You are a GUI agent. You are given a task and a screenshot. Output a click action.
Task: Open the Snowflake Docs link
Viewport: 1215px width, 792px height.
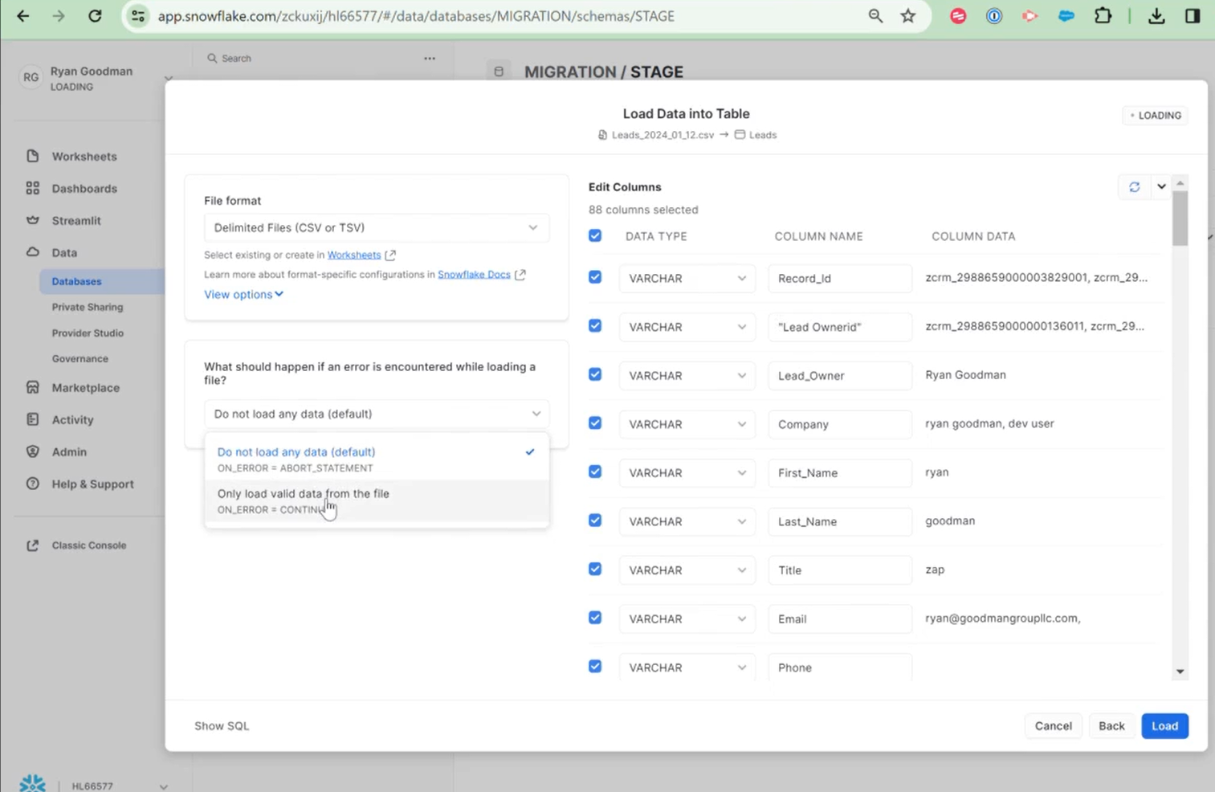point(474,275)
